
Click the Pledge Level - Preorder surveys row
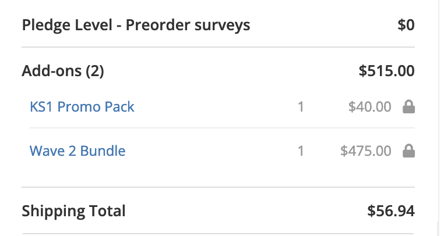(219, 25)
